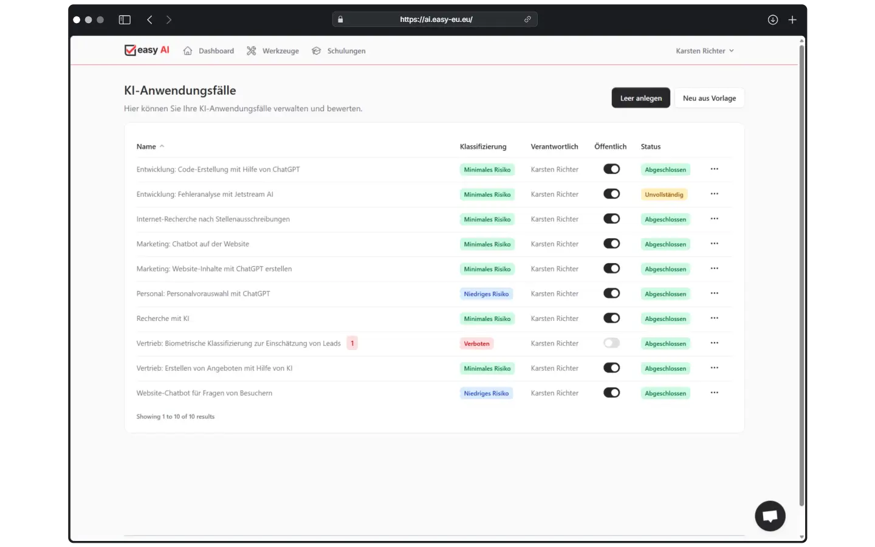Viewport: 875px width, 547px height.
Task: Click the downloads icon in the toolbar
Action: 773,19
